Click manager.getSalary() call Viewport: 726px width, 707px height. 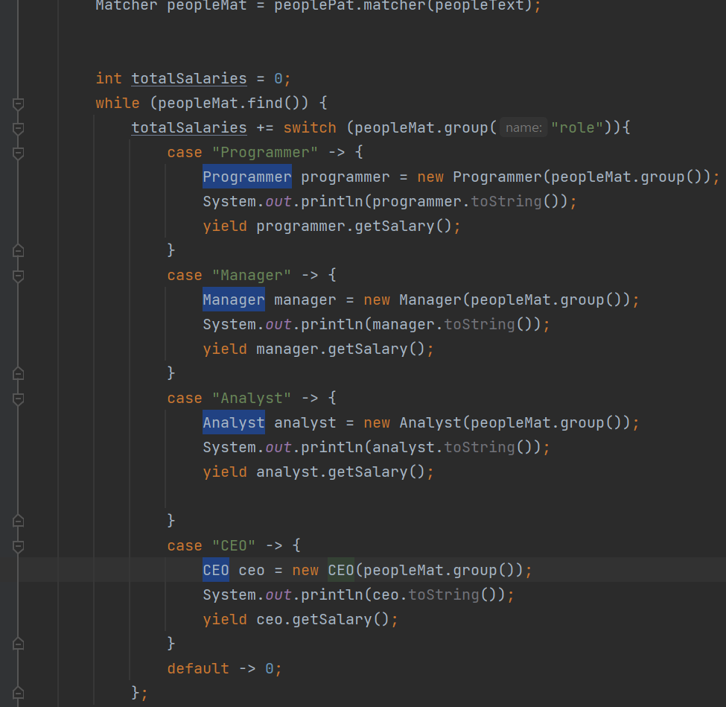341,349
